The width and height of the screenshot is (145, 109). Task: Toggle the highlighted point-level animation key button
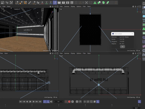pyautogui.click(x=98, y=101)
